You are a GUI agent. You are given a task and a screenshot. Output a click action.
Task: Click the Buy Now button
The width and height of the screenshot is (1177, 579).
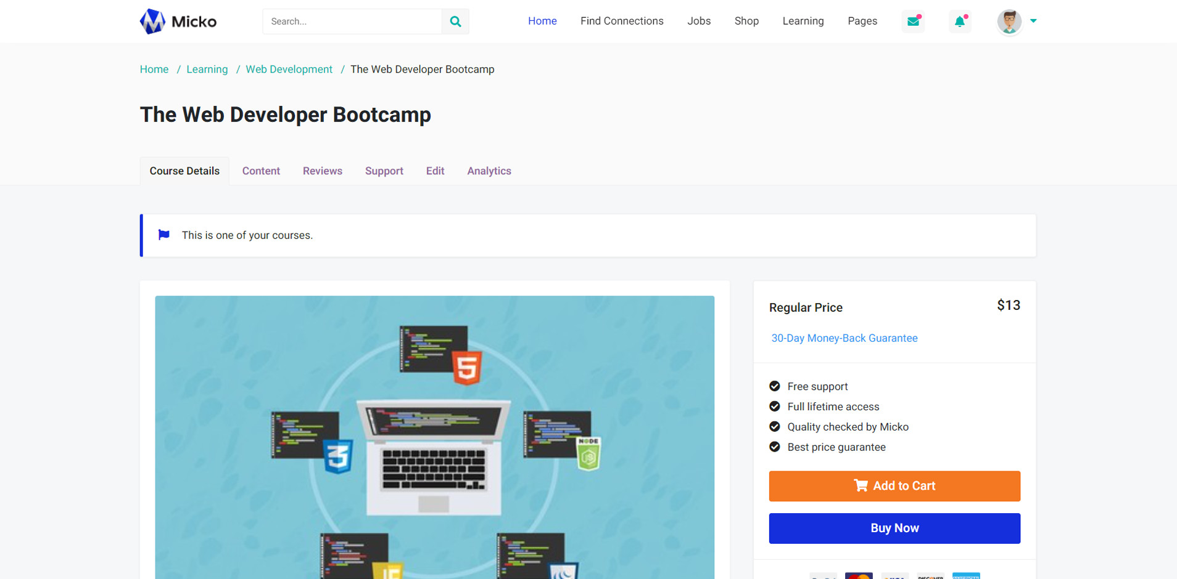tap(894, 528)
